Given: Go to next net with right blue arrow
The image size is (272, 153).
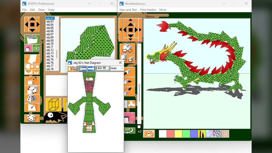Looking at the screenshot, I should (x=91, y=69).
